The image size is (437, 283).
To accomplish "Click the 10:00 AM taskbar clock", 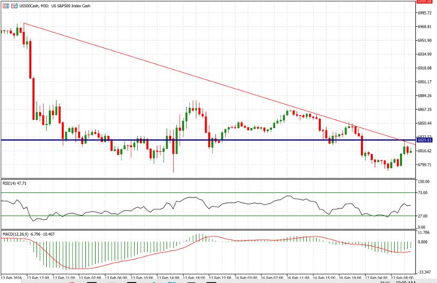I will pyautogui.click(x=407, y=281).
